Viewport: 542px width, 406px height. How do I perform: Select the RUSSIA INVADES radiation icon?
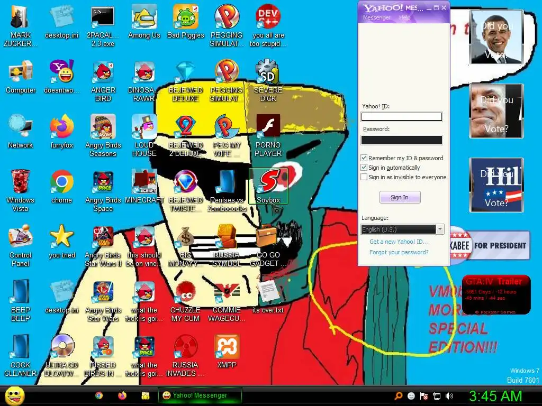(186, 356)
